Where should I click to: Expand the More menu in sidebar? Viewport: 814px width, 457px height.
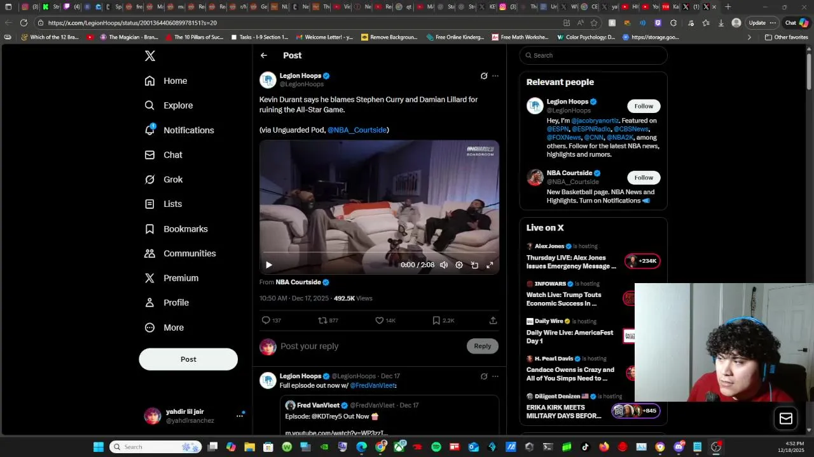pyautogui.click(x=164, y=328)
